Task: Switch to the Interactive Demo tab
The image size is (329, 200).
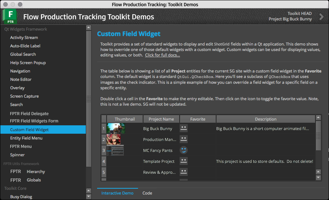Action: pyautogui.click(x=117, y=193)
